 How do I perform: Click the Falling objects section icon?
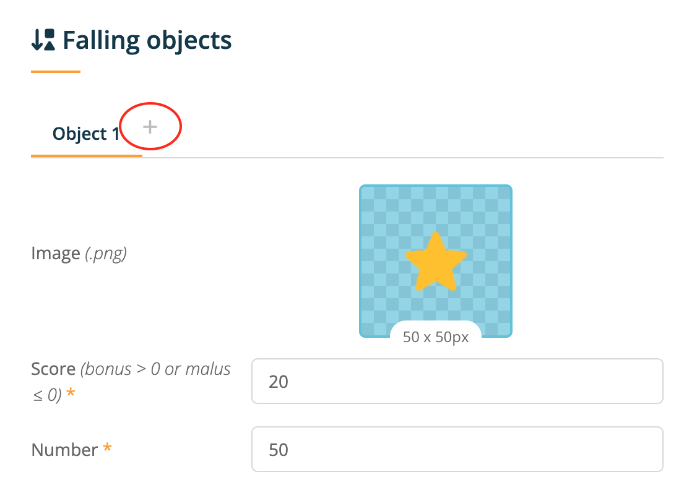point(43,40)
